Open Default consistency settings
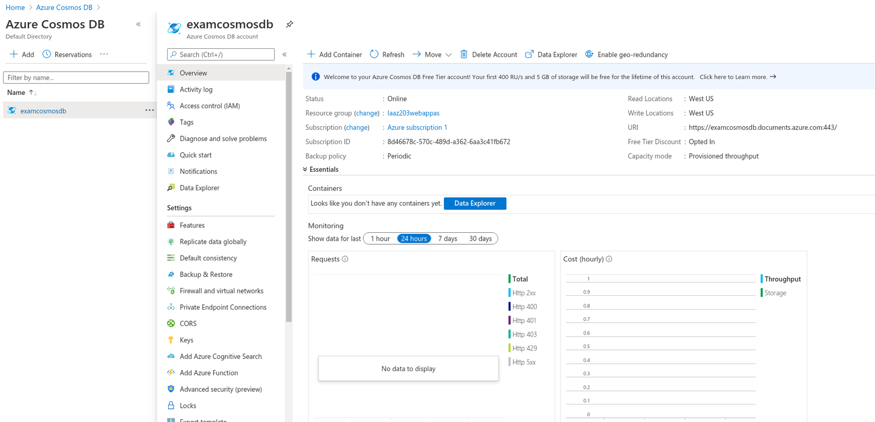This screenshot has height=422, width=875. pos(208,258)
